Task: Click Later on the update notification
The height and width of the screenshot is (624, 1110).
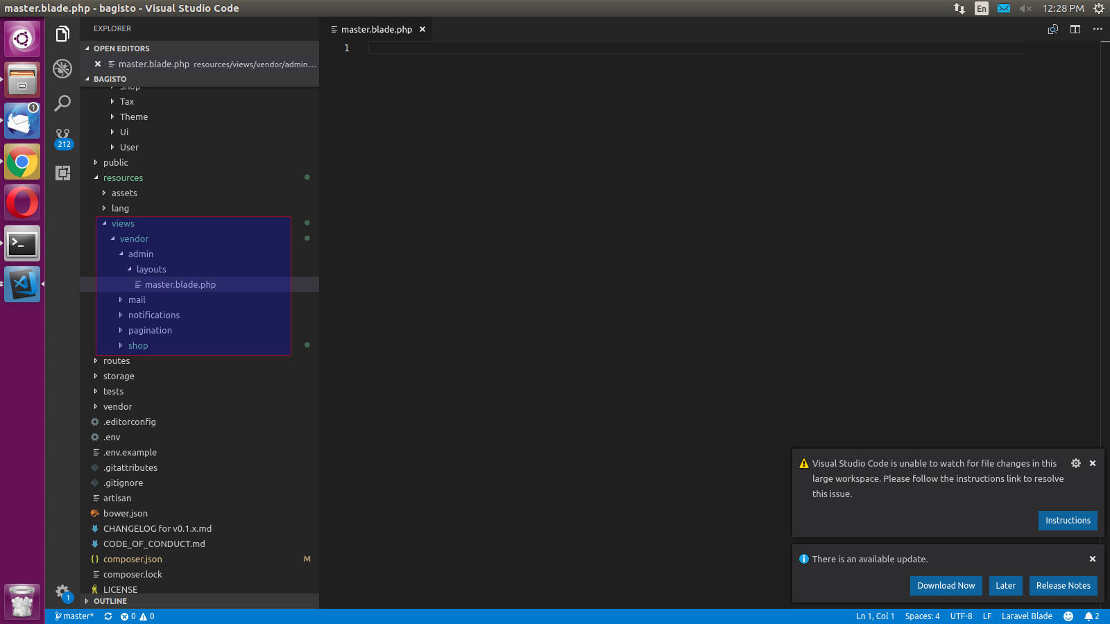Action: 1006,586
